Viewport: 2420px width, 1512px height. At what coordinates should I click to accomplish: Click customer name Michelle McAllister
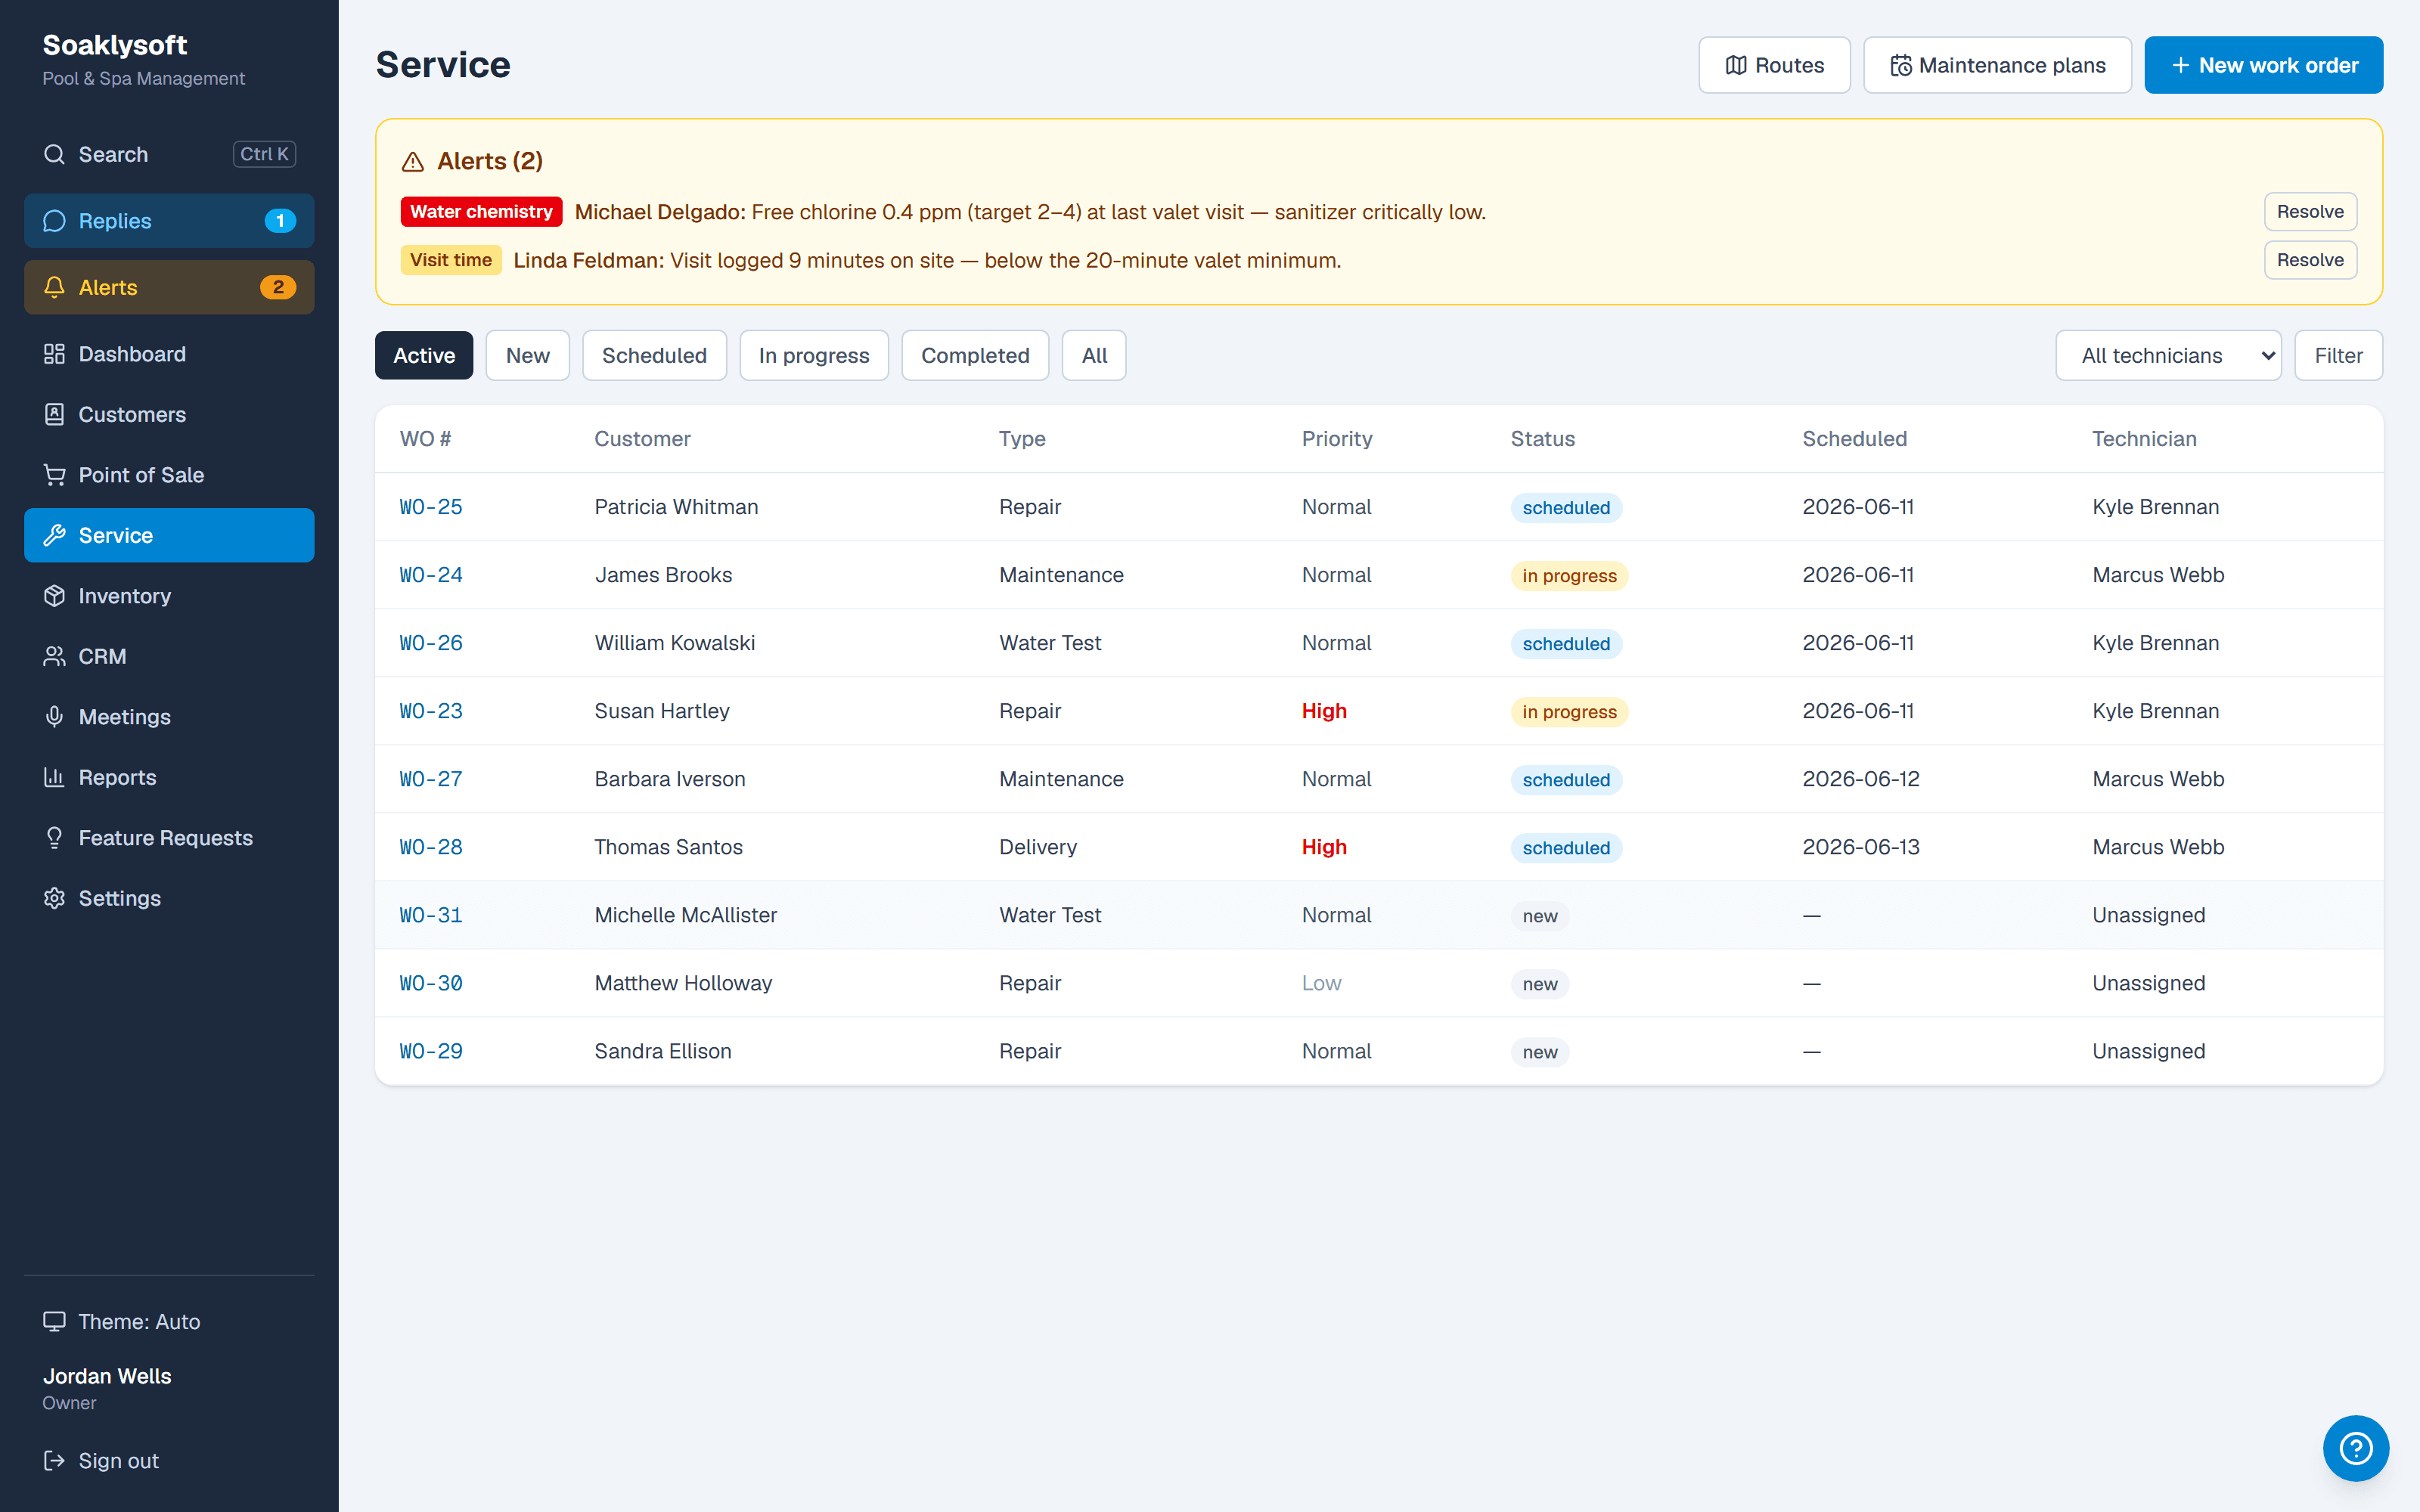click(x=685, y=915)
